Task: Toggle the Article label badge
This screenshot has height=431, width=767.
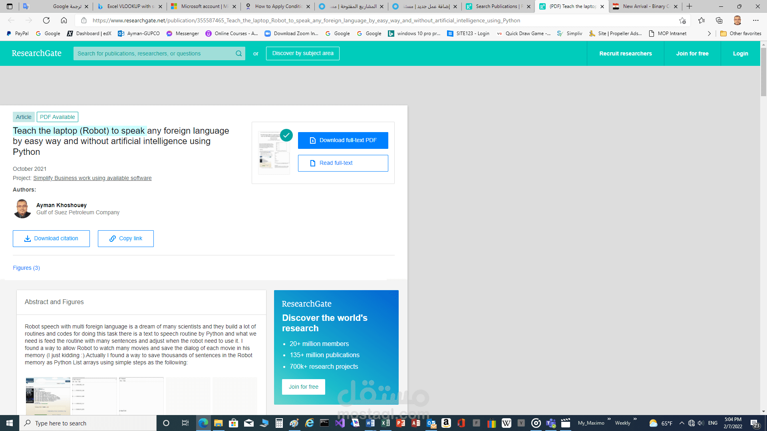Action: pos(23,117)
